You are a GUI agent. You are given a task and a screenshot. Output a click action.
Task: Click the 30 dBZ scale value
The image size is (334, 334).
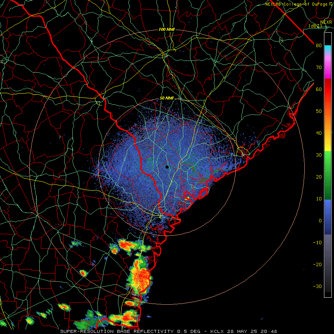click(319, 155)
